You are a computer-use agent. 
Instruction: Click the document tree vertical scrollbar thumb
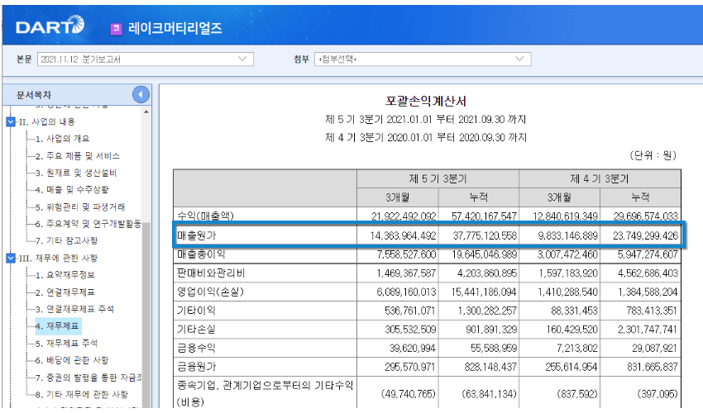click(146, 314)
